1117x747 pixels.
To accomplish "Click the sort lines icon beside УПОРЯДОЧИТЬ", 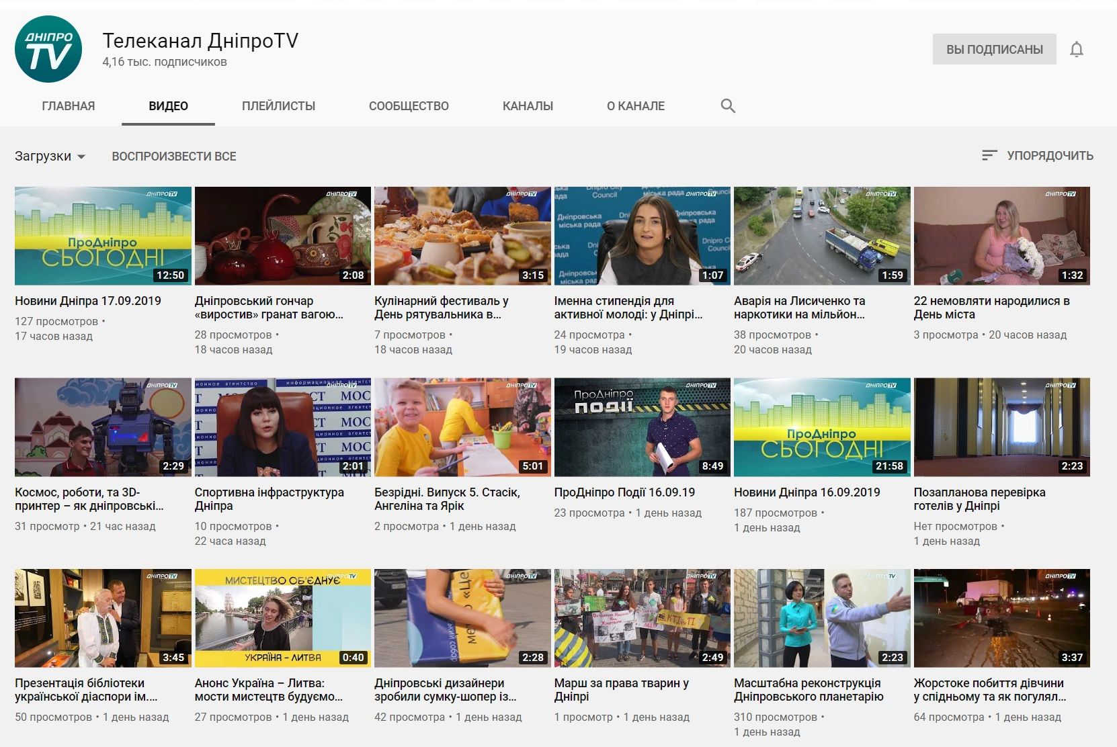I will point(989,156).
